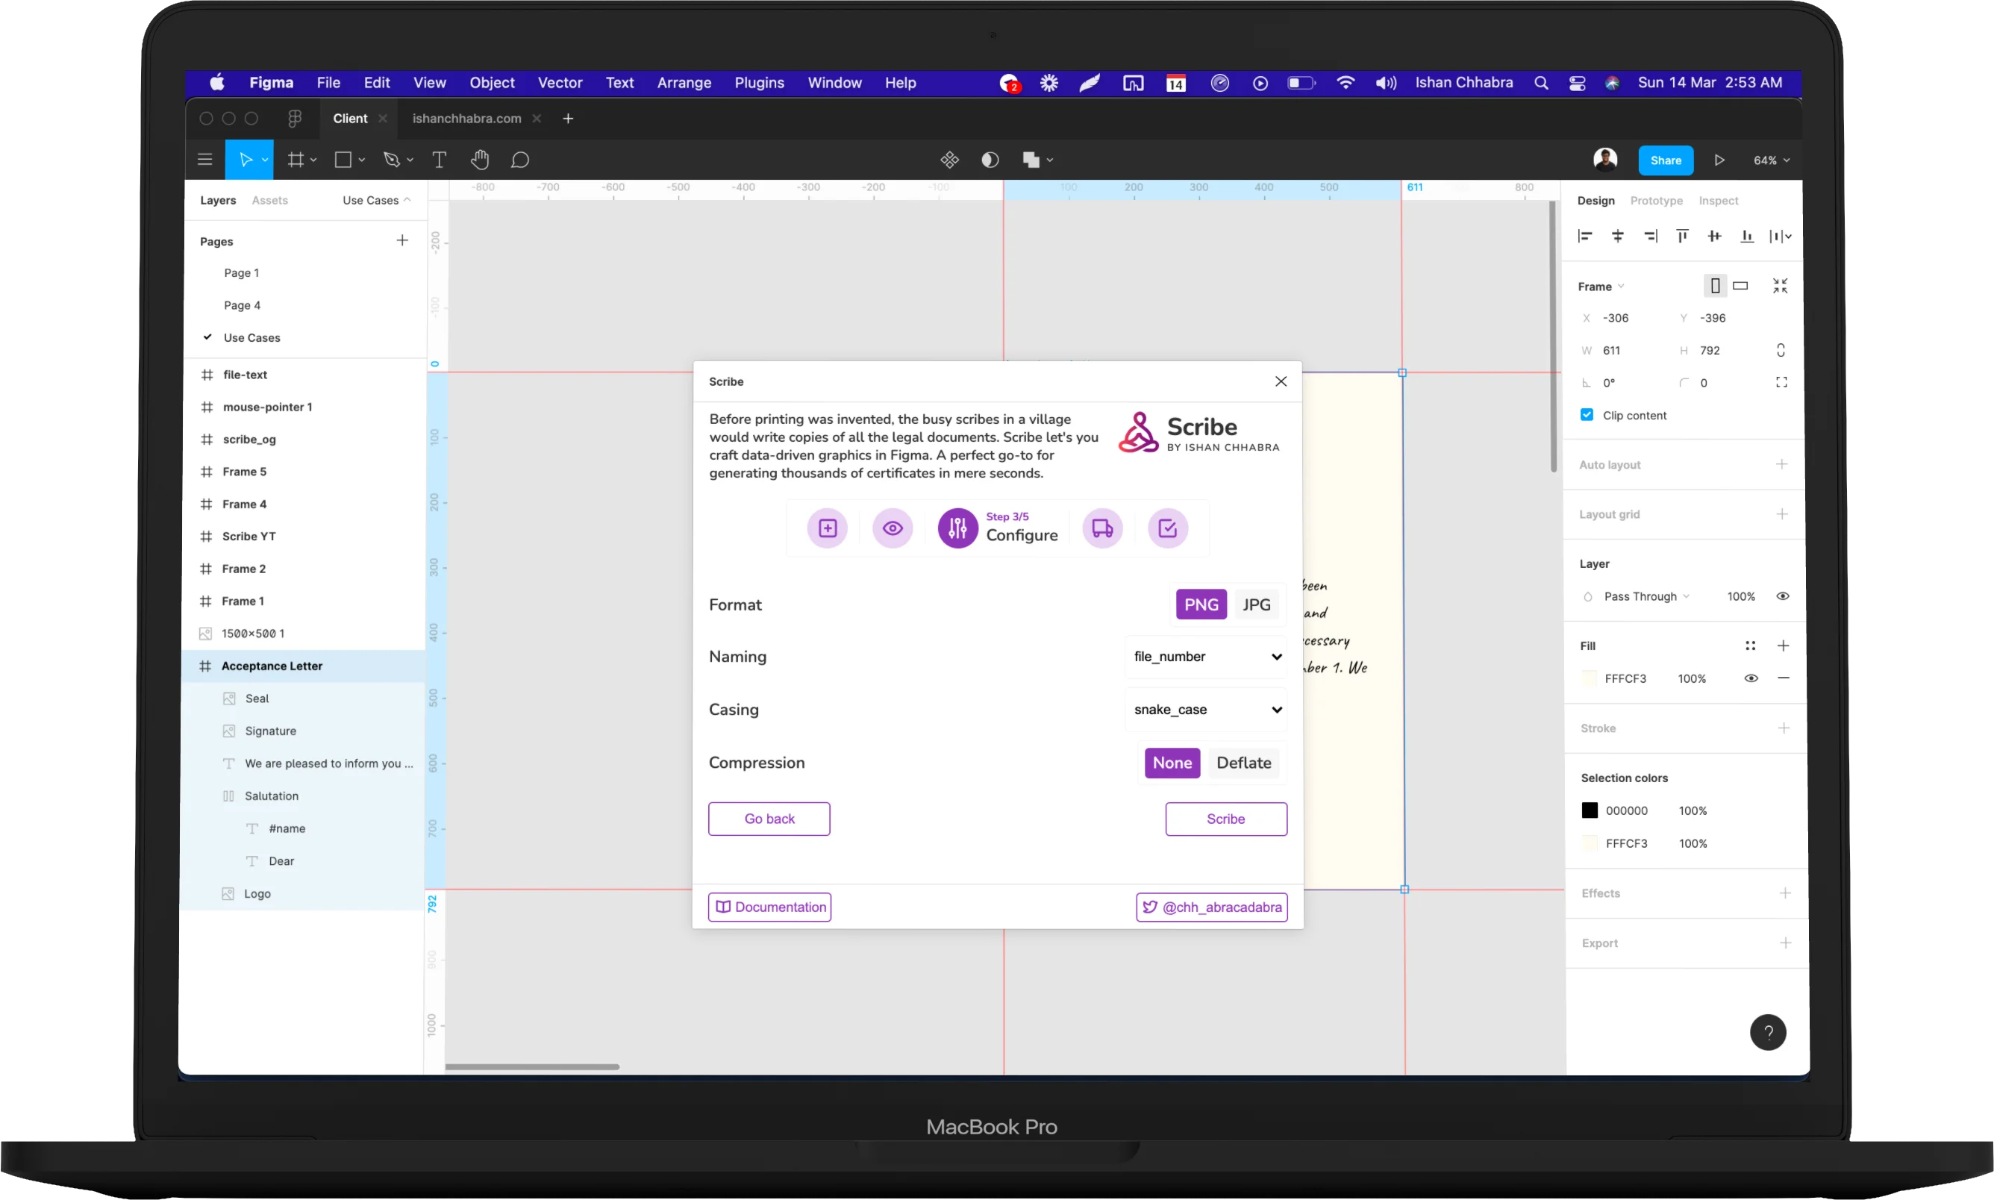The width and height of the screenshot is (1994, 1200).
Task: Click the Scribe Configure sliders icon
Action: 957,528
